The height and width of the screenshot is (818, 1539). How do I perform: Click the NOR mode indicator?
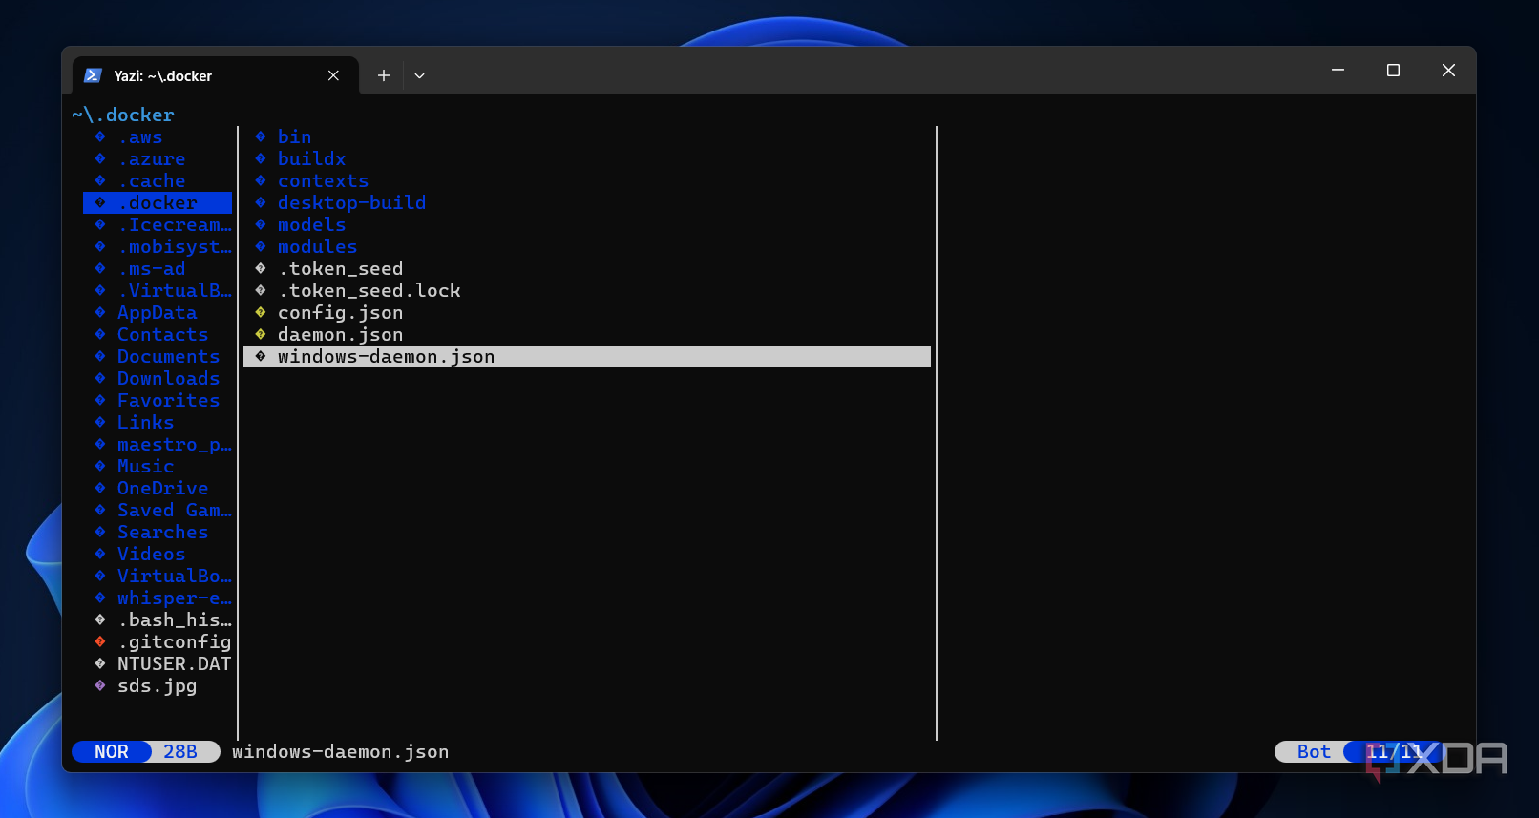(112, 752)
